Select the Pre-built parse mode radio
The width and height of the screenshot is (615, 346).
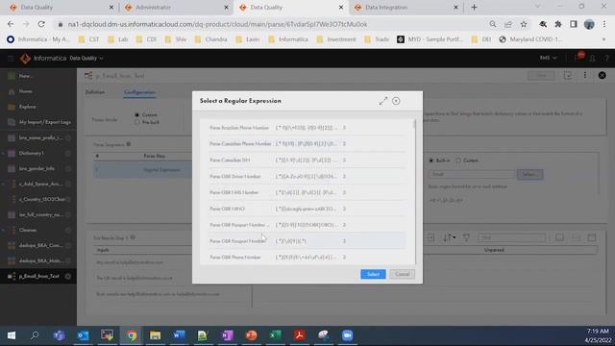(136, 122)
